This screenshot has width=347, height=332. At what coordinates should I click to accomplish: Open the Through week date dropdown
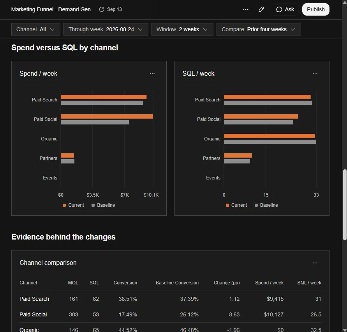point(106,29)
